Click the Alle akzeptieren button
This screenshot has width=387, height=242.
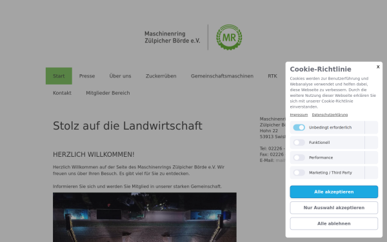(x=333, y=192)
